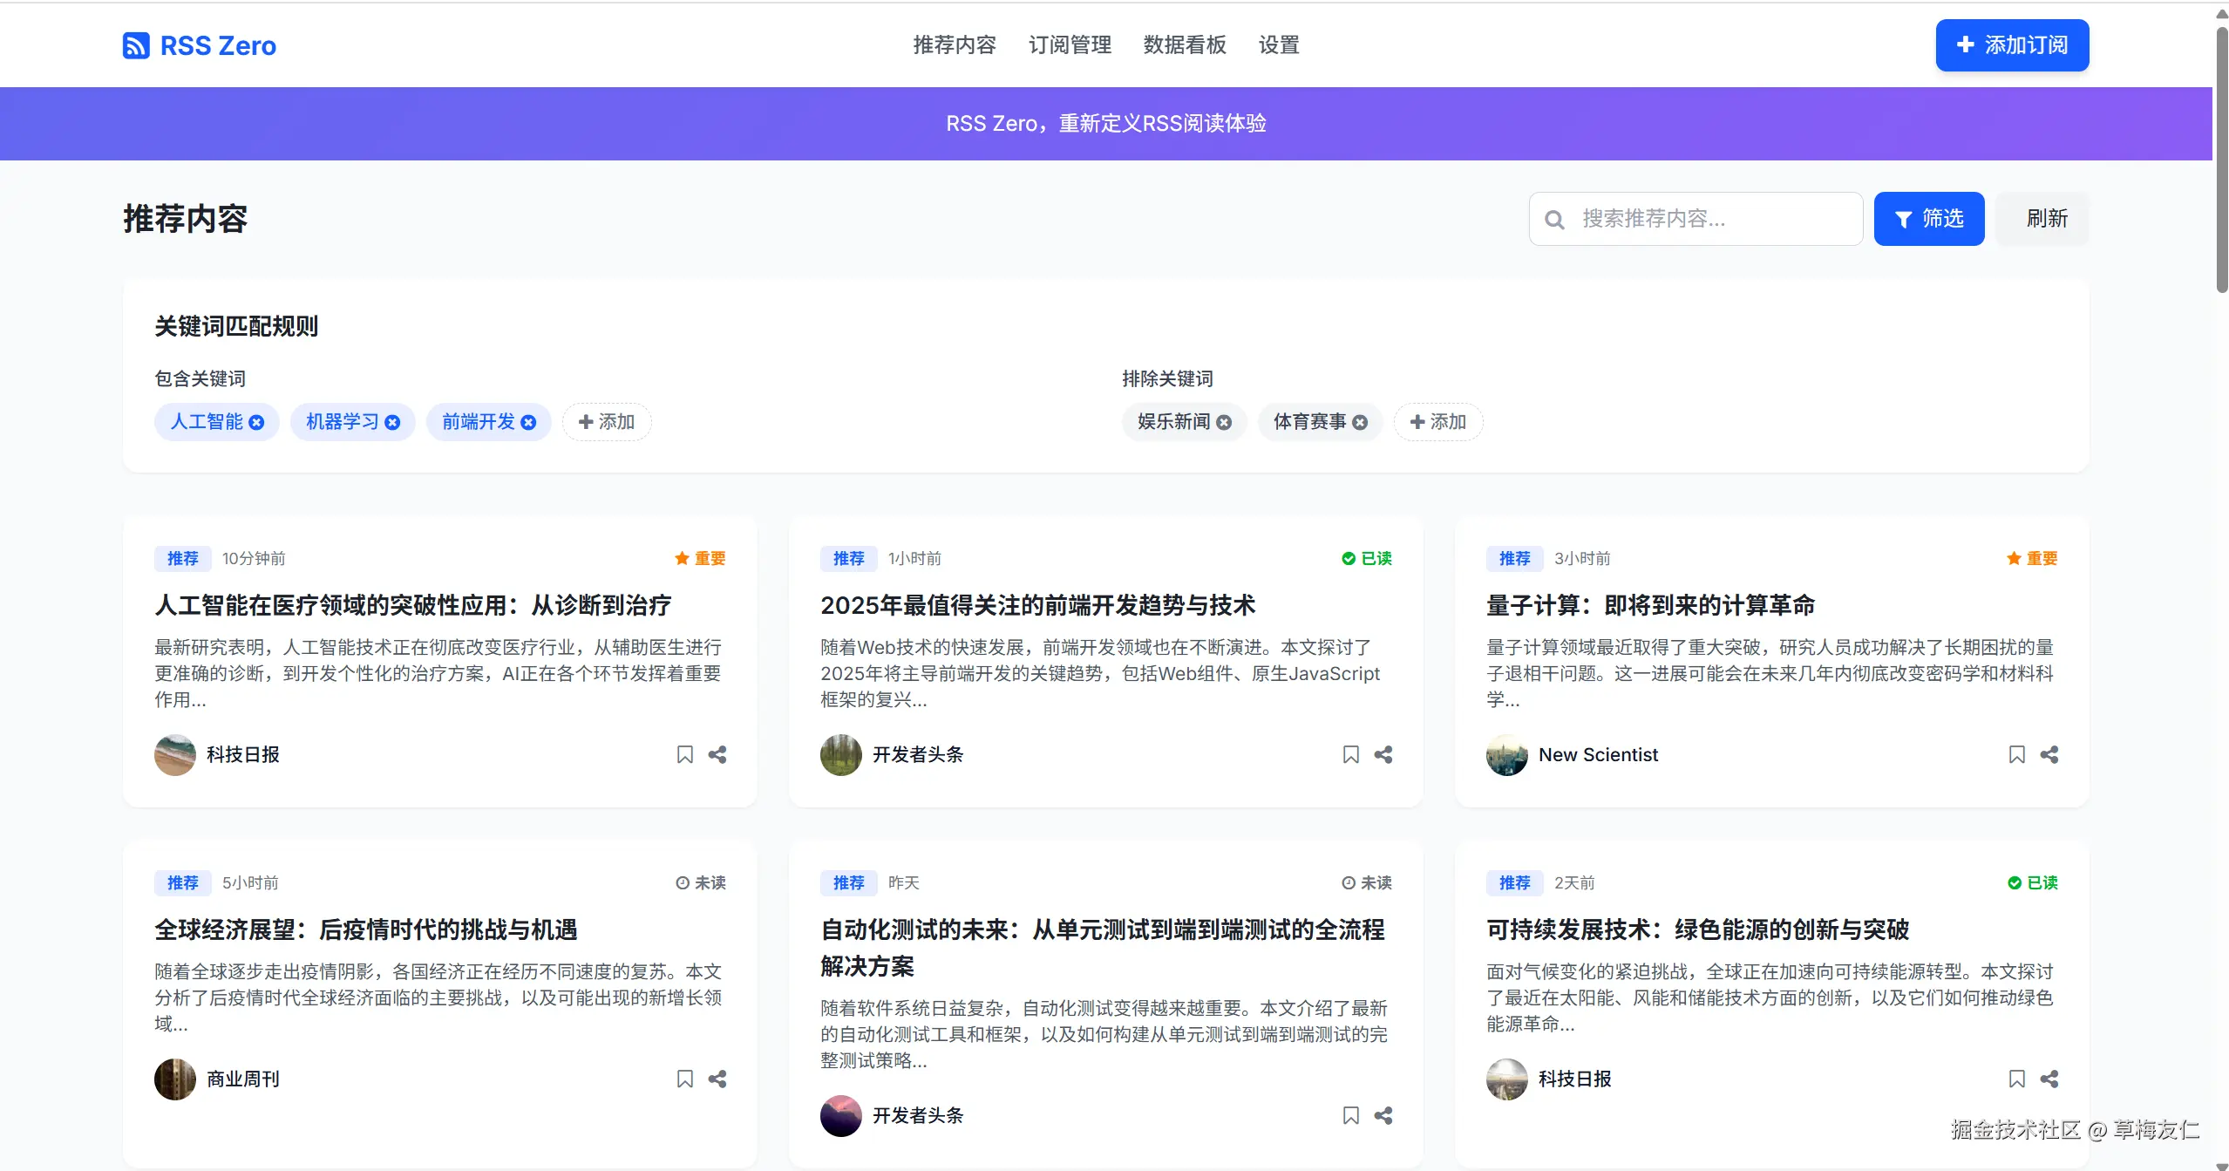2229x1171 pixels.
Task: Add a new exclude keyword
Action: point(1438,422)
